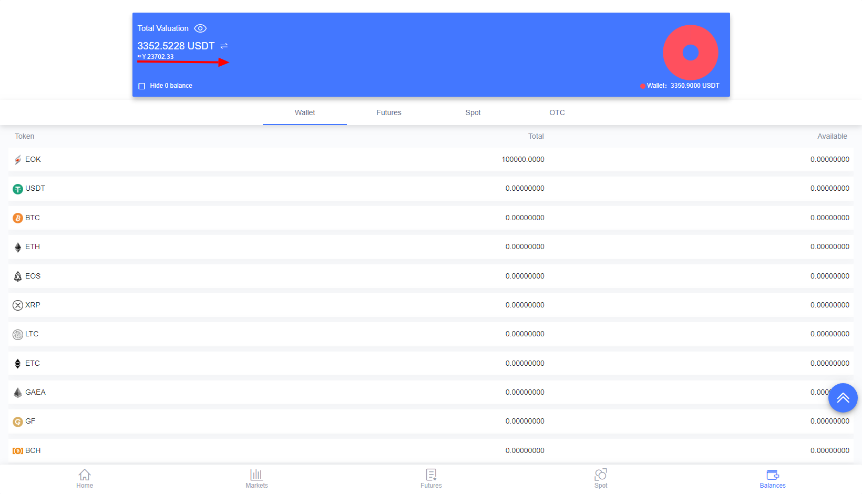Image resolution: width=862 pixels, height=494 pixels.
Task: Click the ≈¥23702.33 value
Action: pyautogui.click(x=156, y=57)
